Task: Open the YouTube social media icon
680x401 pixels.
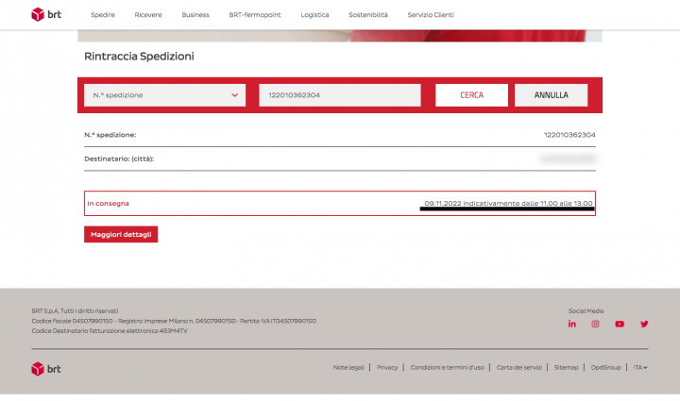Action: [620, 324]
